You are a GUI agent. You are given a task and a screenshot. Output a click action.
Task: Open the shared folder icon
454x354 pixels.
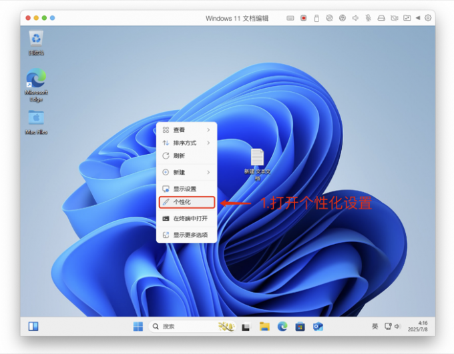coord(407,18)
